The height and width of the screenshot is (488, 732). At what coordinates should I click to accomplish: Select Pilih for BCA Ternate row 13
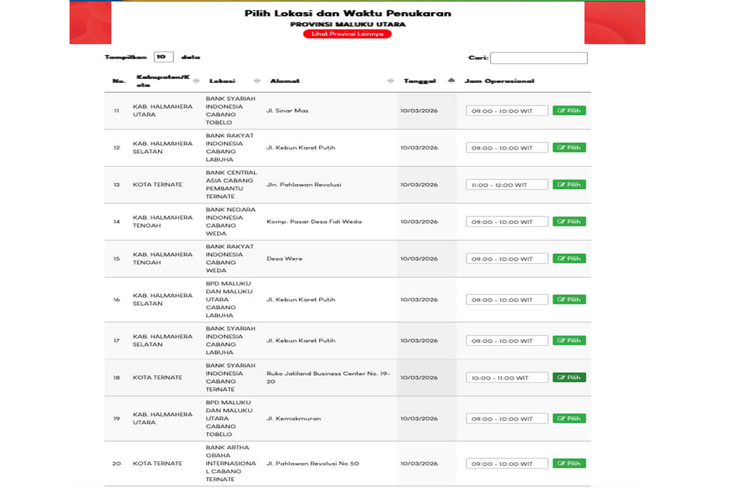(x=569, y=184)
